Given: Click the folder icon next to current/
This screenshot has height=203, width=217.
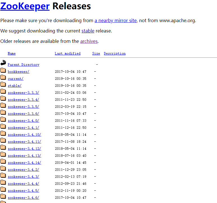Looking at the screenshot, I should coord(3,77).
